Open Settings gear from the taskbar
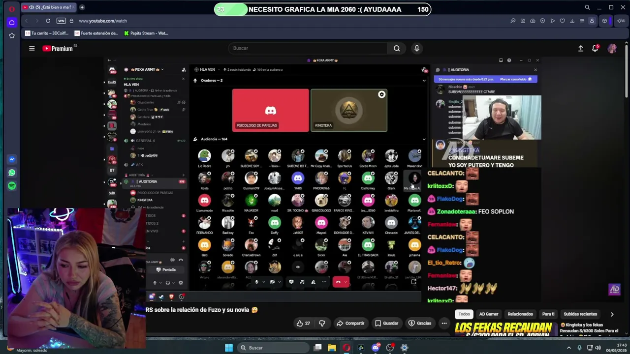 [404, 348]
